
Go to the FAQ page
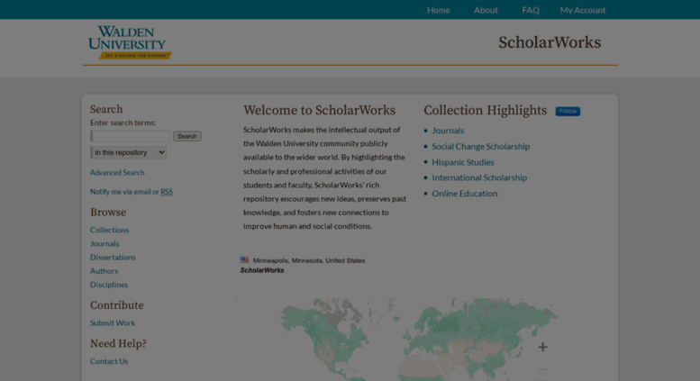531,10
